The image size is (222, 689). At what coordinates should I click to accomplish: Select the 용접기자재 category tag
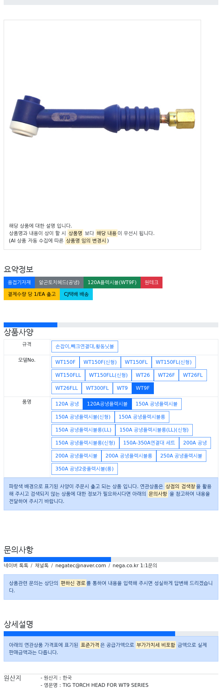click(x=19, y=283)
